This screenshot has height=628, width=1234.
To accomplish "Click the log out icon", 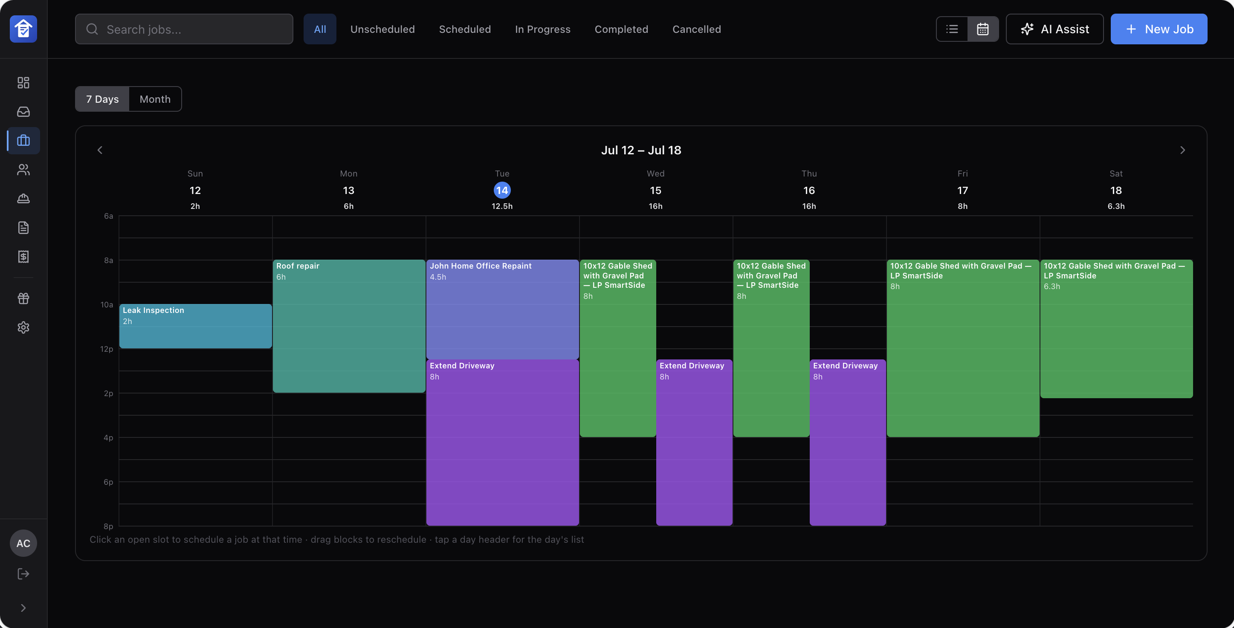I will pos(23,573).
